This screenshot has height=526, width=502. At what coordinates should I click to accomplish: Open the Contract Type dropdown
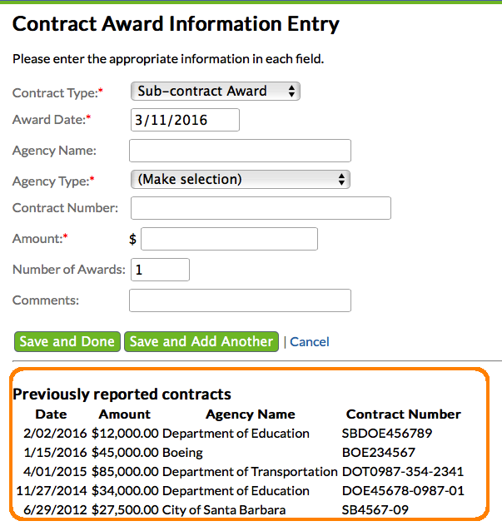pyautogui.click(x=215, y=92)
